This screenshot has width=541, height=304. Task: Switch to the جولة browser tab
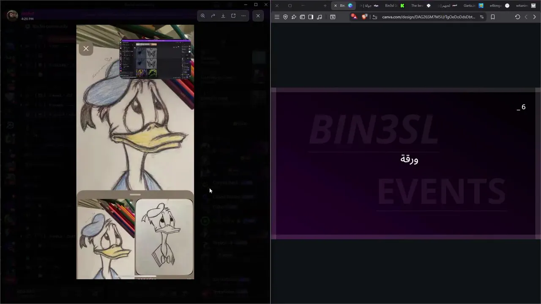pos(369,5)
